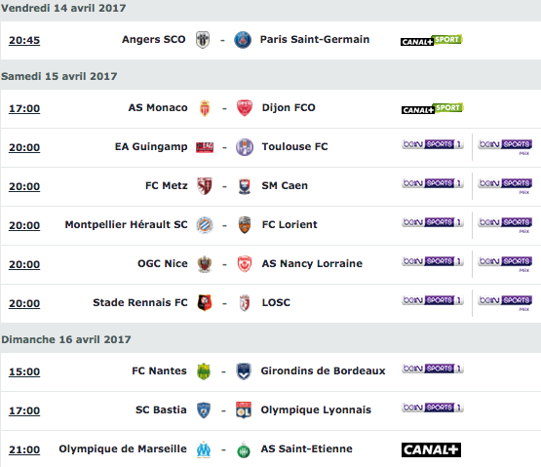Image resolution: width=541 pixels, height=467 pixels.
Task: Select the AS Nancy Lorraine team name
Action: [x=312, y=263]
